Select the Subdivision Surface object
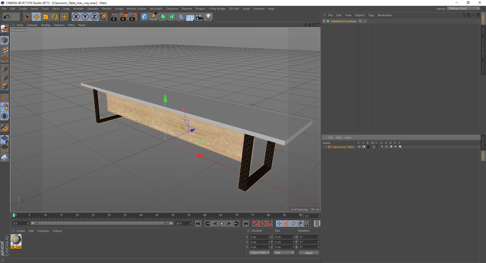 click(x=343, y=21)
